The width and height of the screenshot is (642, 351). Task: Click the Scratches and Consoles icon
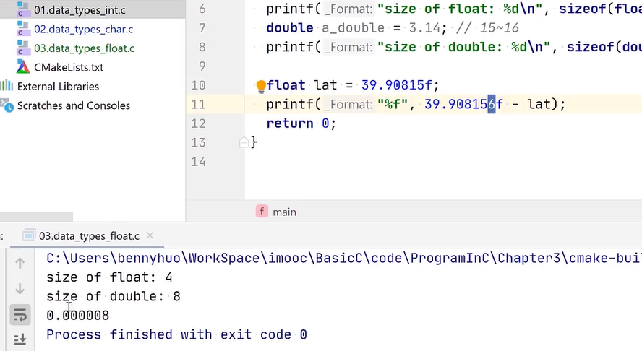tap(7, 105)
